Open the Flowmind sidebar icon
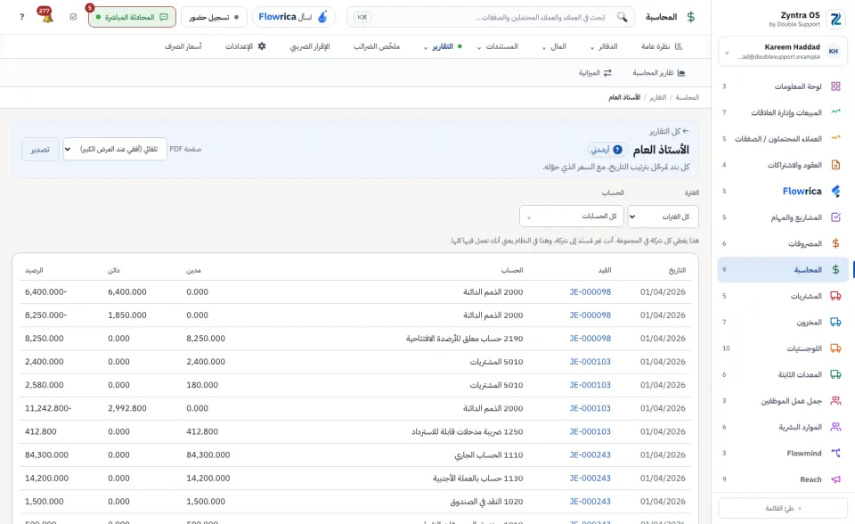 [x=835, y=453]
